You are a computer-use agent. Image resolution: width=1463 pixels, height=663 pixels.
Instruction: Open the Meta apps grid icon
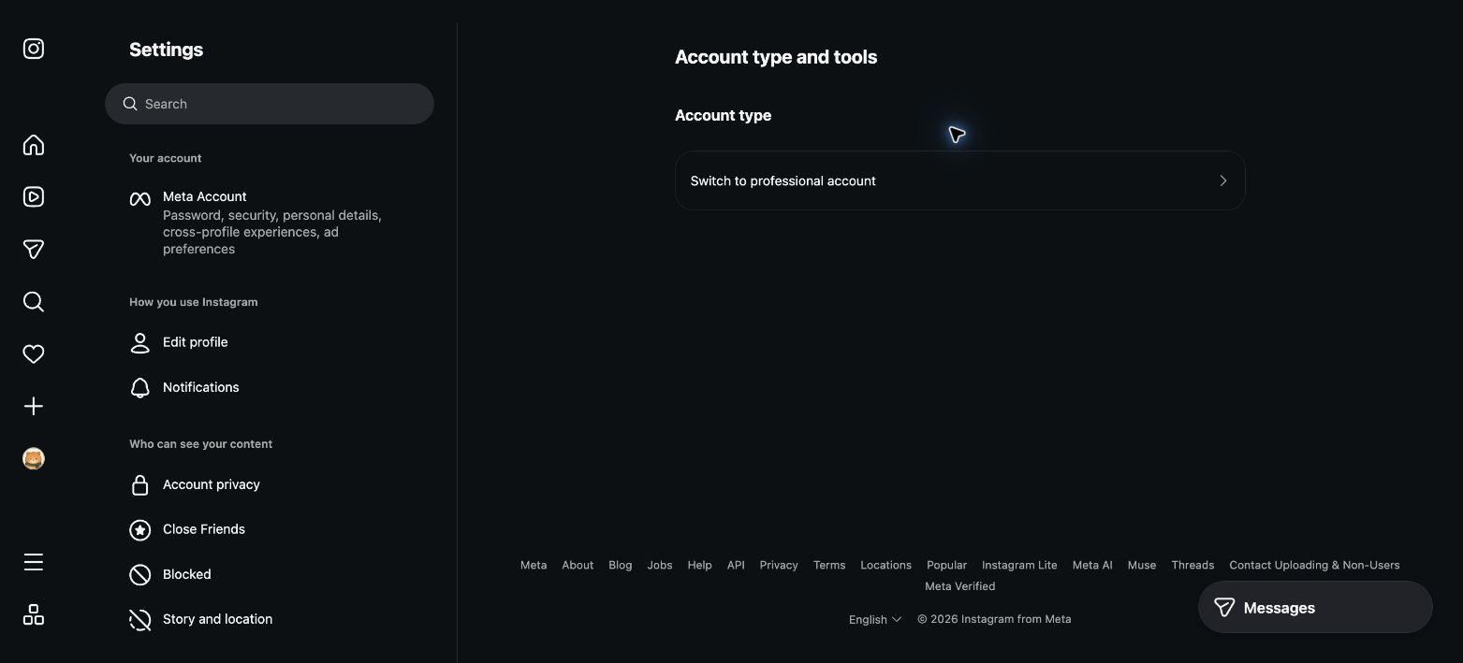pos(34,614)
